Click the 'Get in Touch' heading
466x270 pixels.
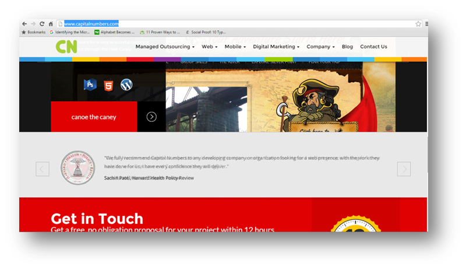tap(97, 219)
